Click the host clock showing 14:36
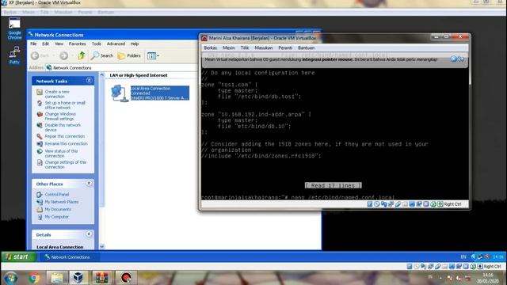This screenshot has width=507, height=285. tap(488, 278)
